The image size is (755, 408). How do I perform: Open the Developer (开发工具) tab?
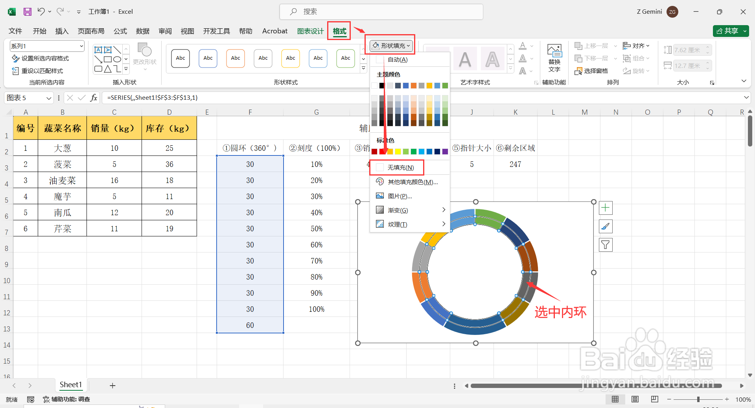click(216, 31)
